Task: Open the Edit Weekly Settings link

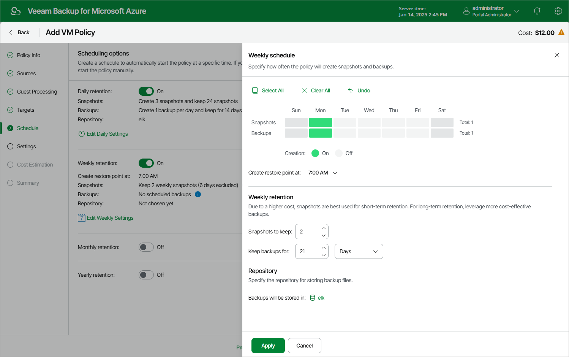Action: point(110,218)
